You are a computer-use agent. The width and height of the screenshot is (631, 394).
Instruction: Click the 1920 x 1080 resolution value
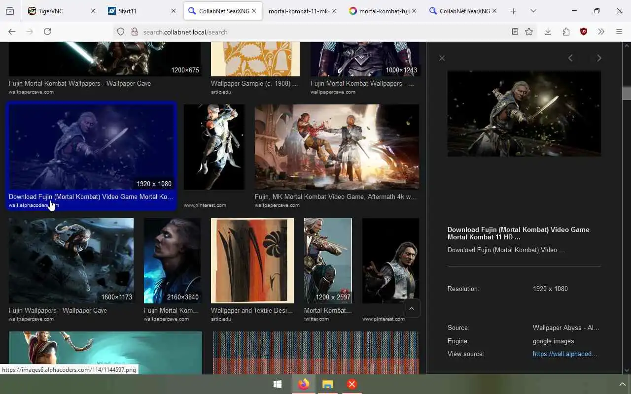point(550,289)
